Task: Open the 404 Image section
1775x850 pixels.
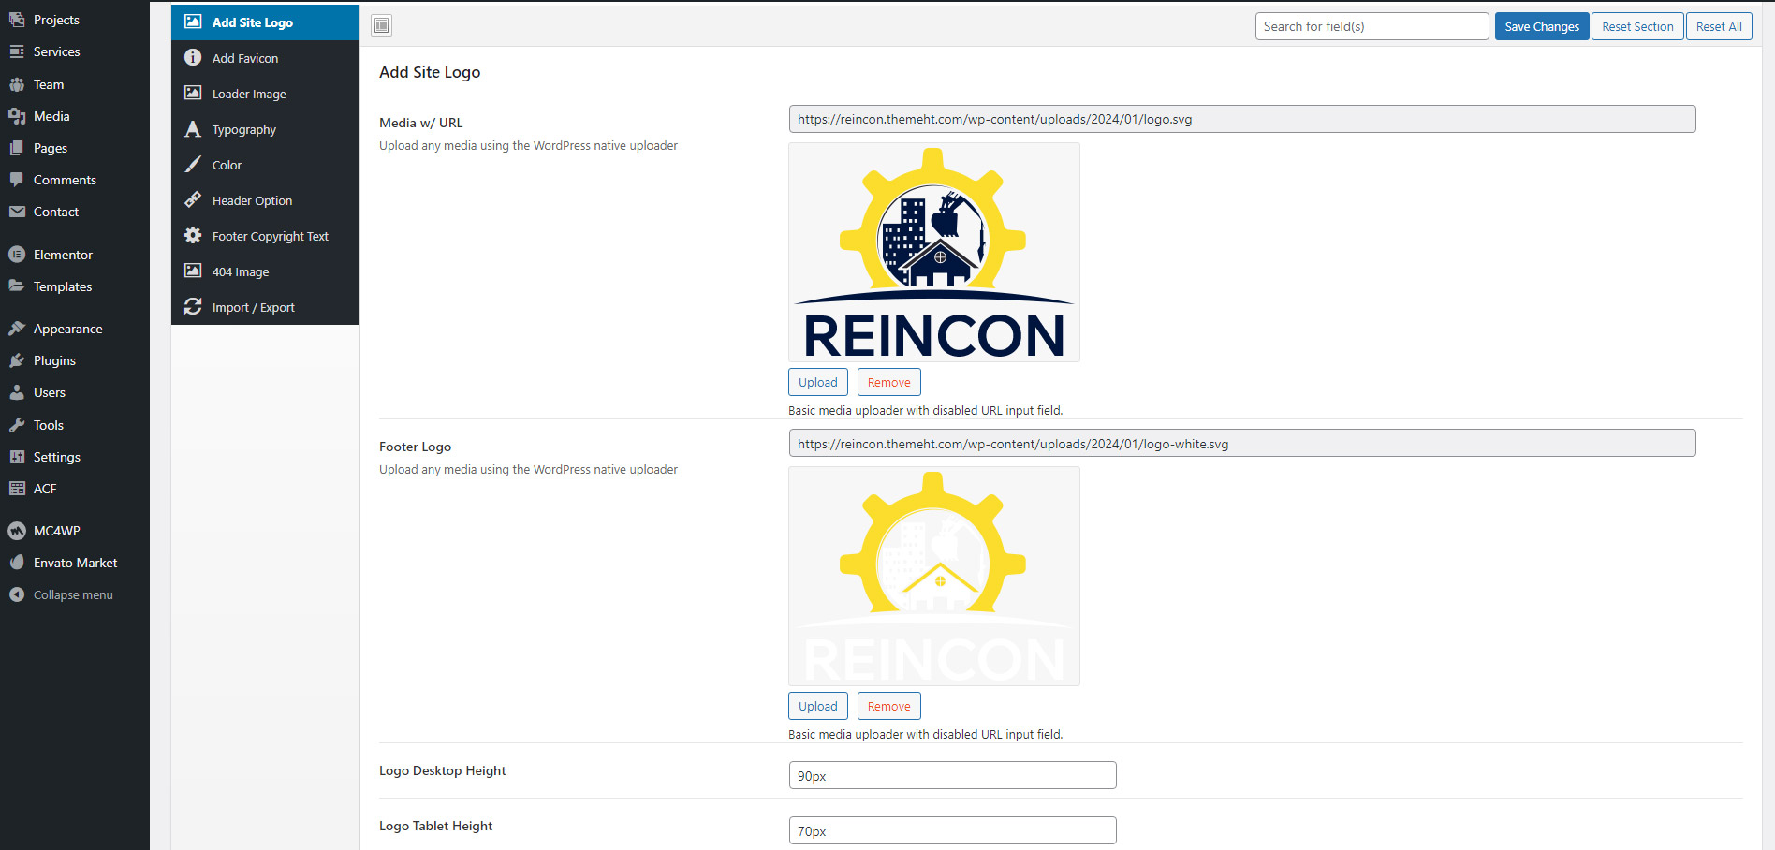Action: click(241, 271)
